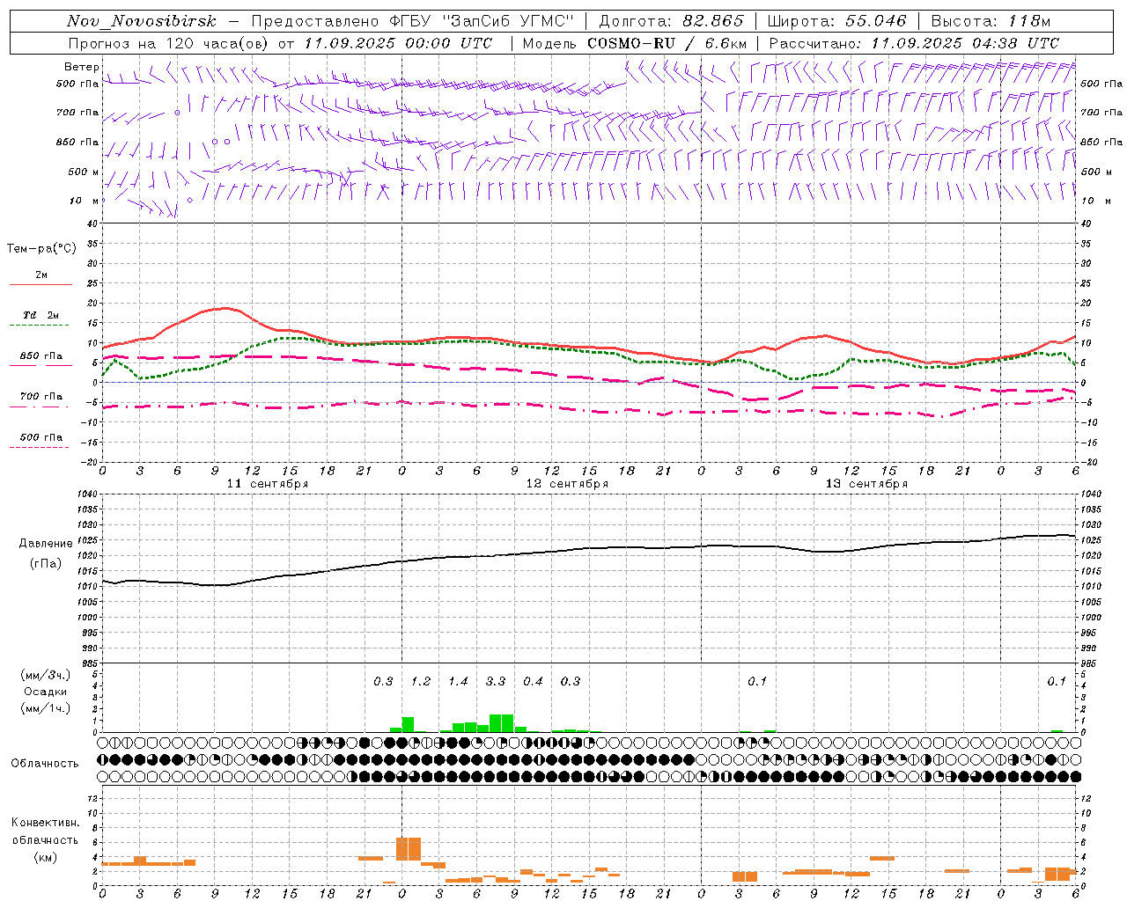Click the (гПа) unit under Давление
Screen dimensions: 1127x901
pyautogui.click(x=46, y=564)
